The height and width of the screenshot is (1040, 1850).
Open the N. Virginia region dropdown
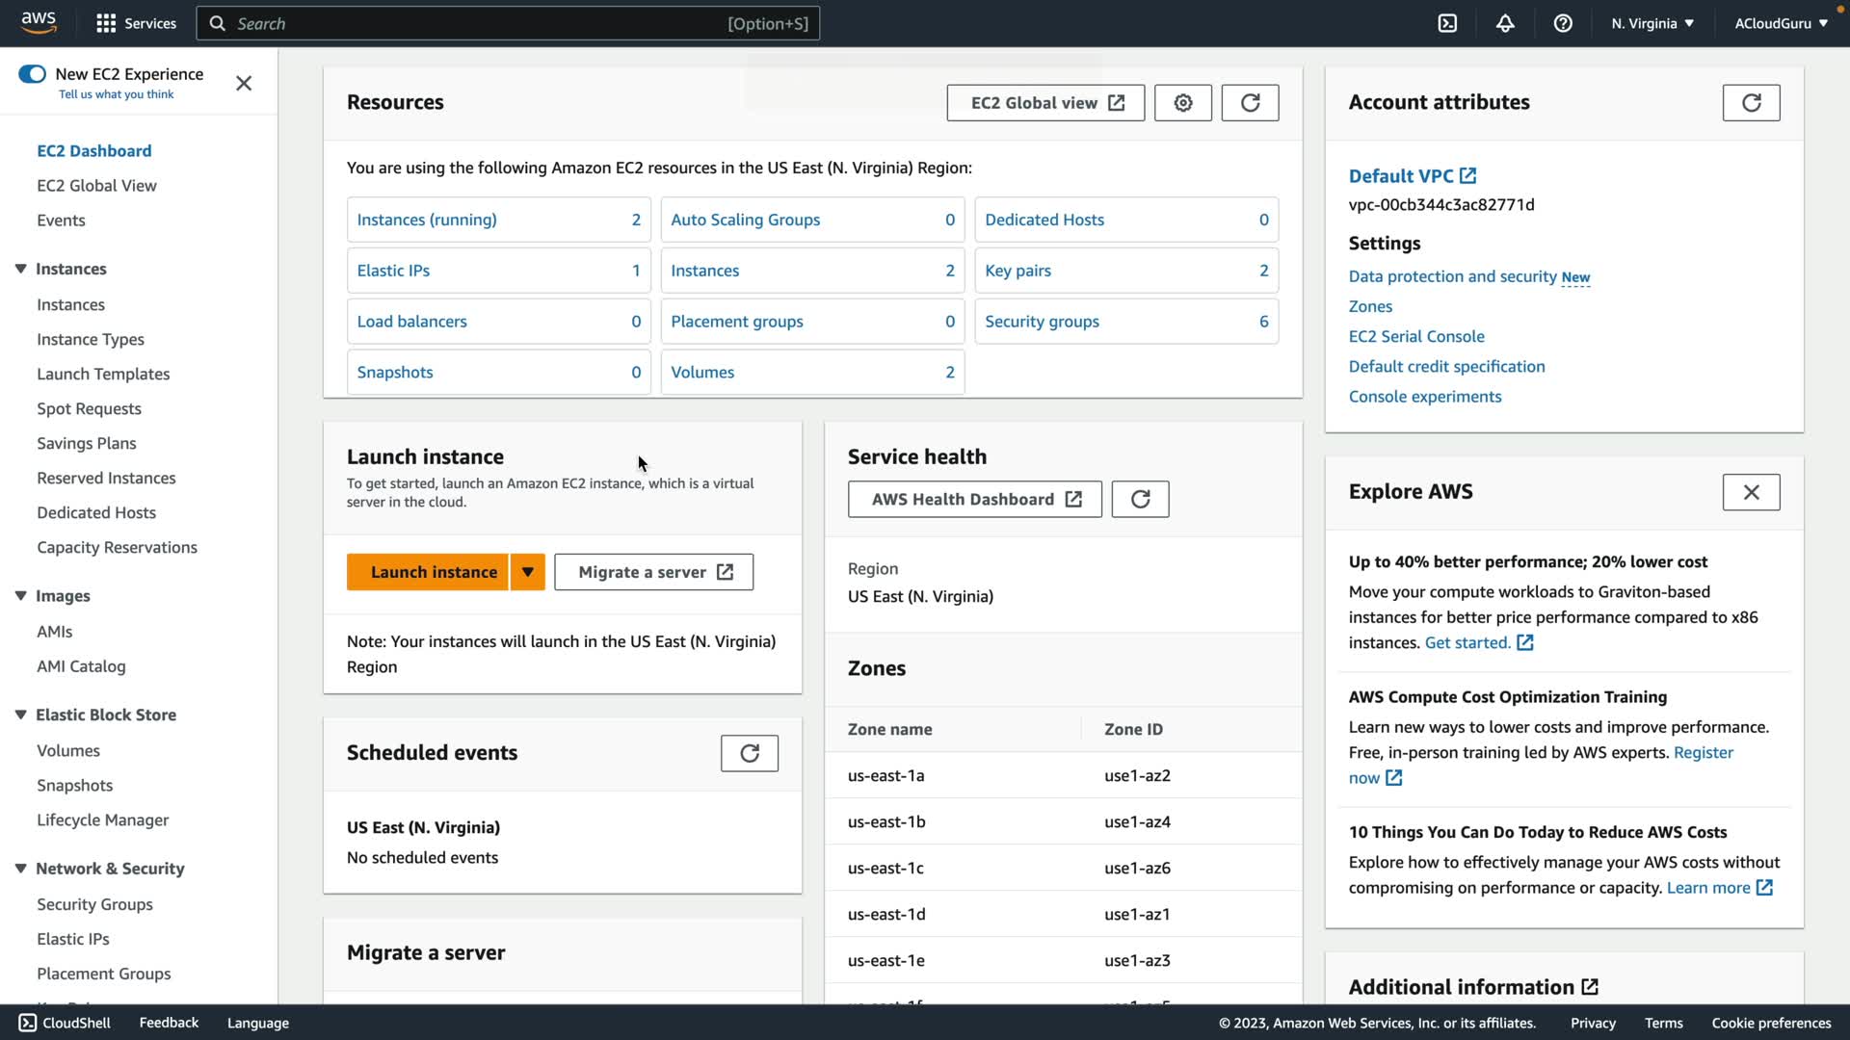(1652, 23)
